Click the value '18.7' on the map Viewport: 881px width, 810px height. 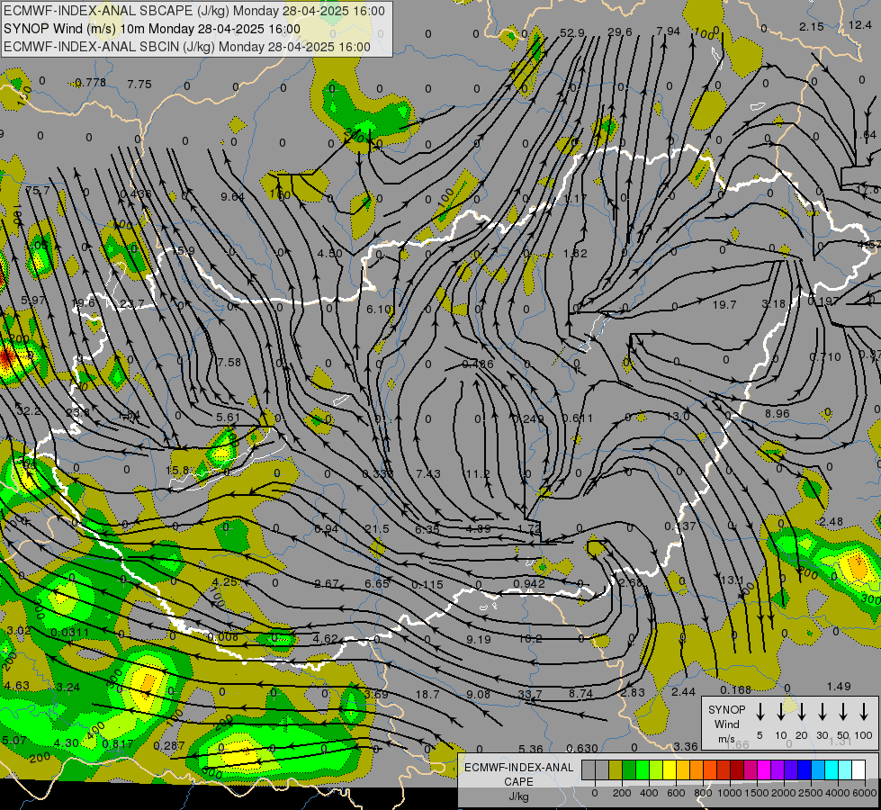pyautogui.click(x=427, y=694)
